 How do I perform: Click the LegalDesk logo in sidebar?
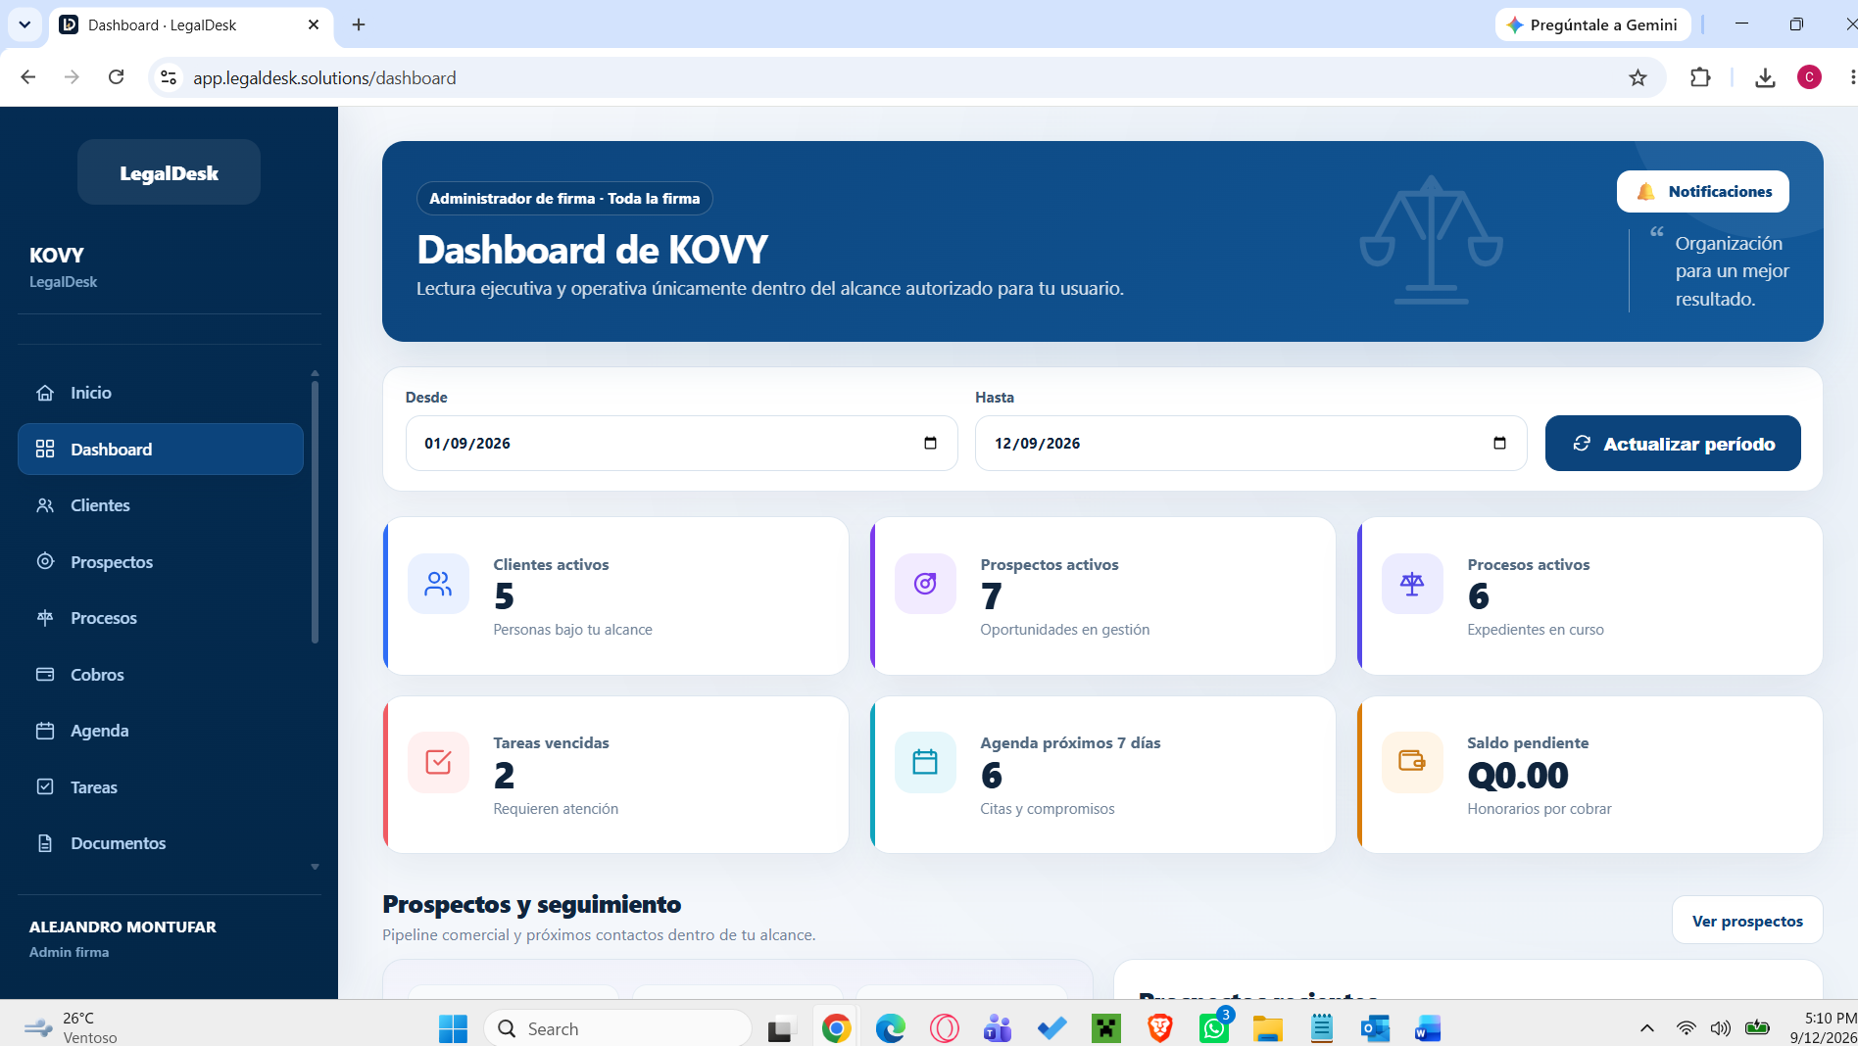click(169, 172)
